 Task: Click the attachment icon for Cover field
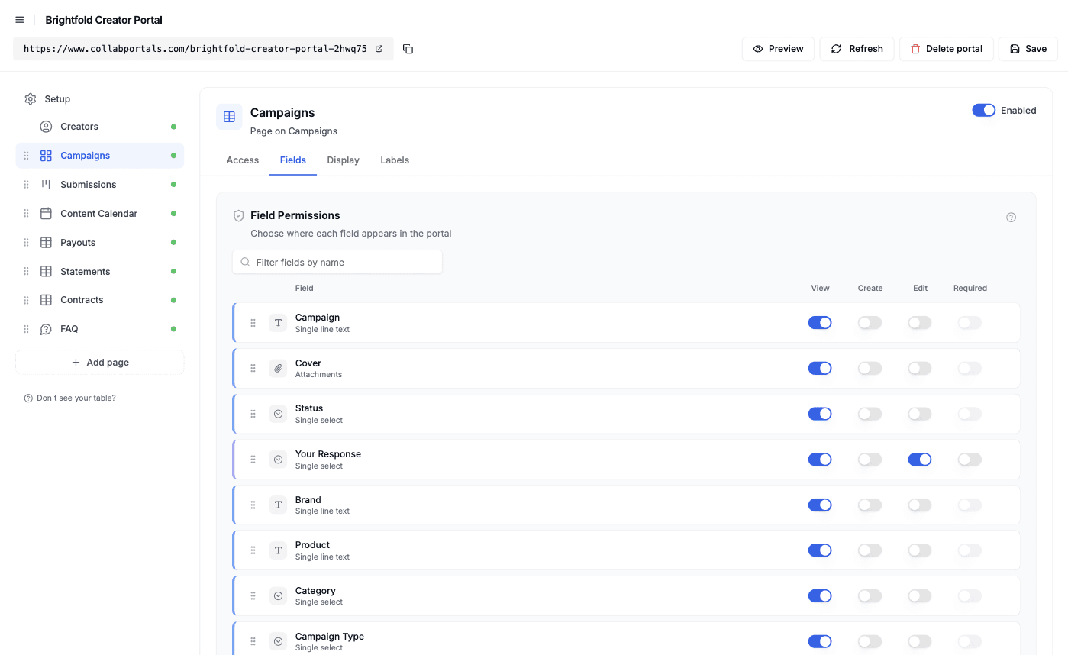(x=278, y=369)
